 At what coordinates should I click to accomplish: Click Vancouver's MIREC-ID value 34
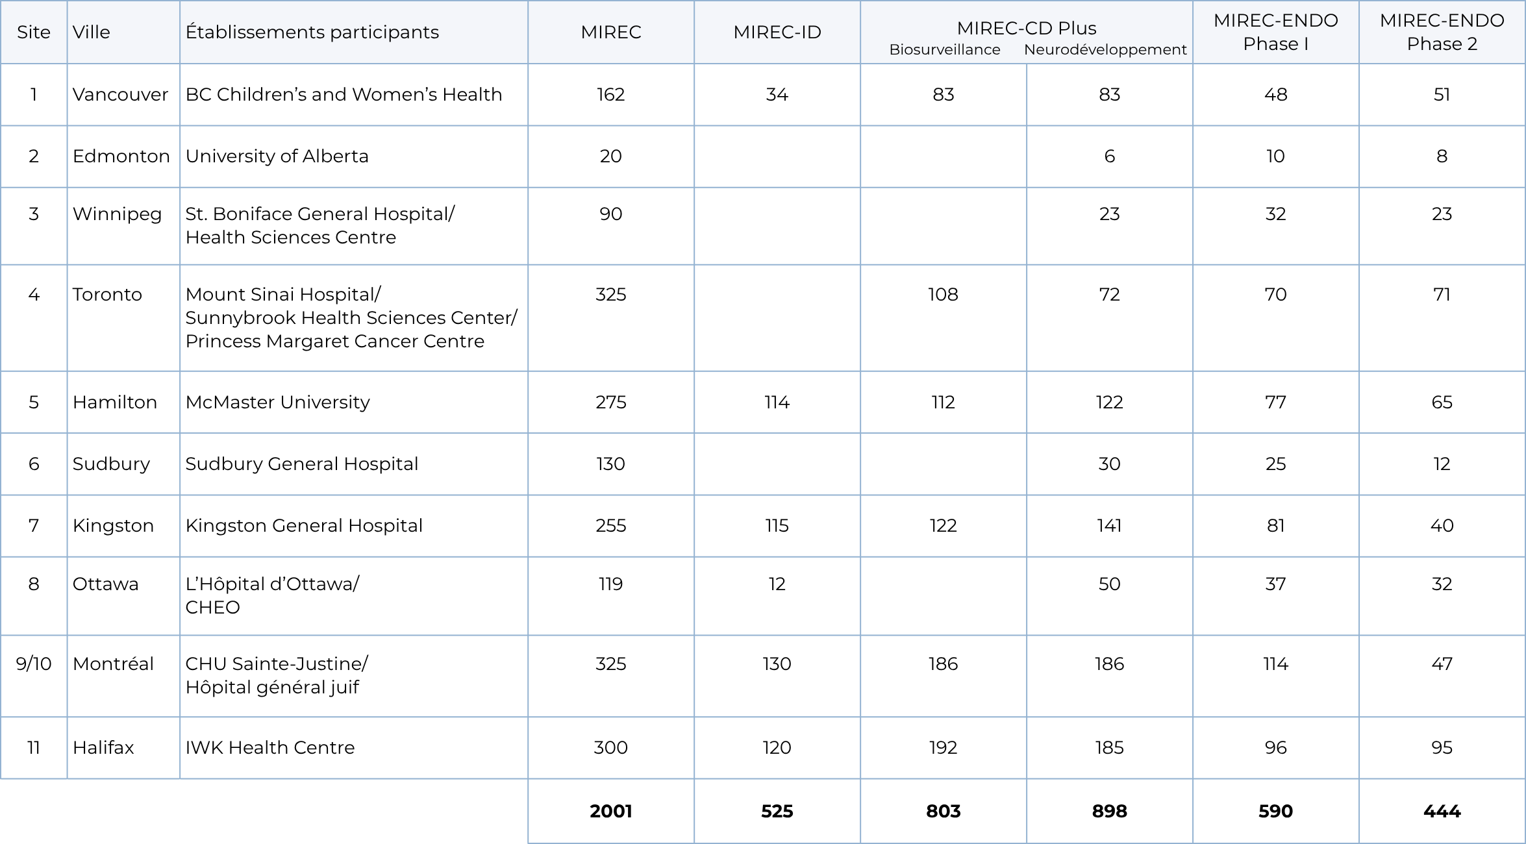[x=777, y=95]
